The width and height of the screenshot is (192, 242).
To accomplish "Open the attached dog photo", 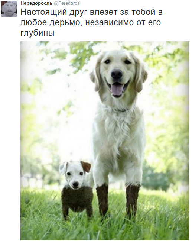I will pos(105,141).
